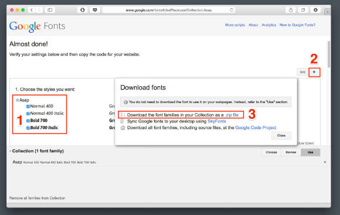Download collection via the .zip file link

click(x=232, y=115)
